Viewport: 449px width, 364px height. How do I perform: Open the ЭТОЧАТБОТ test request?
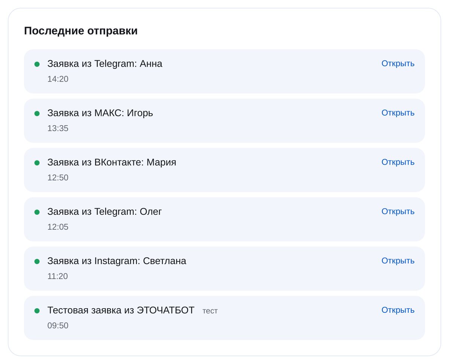click(398, 311)
